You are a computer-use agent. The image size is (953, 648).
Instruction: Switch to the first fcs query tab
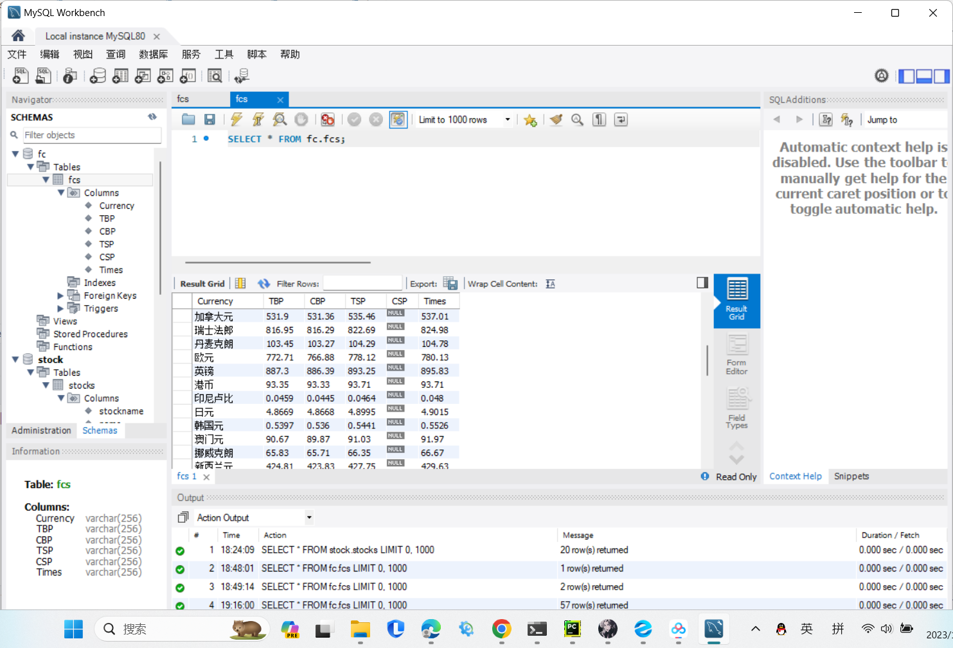tap(200, 100)
